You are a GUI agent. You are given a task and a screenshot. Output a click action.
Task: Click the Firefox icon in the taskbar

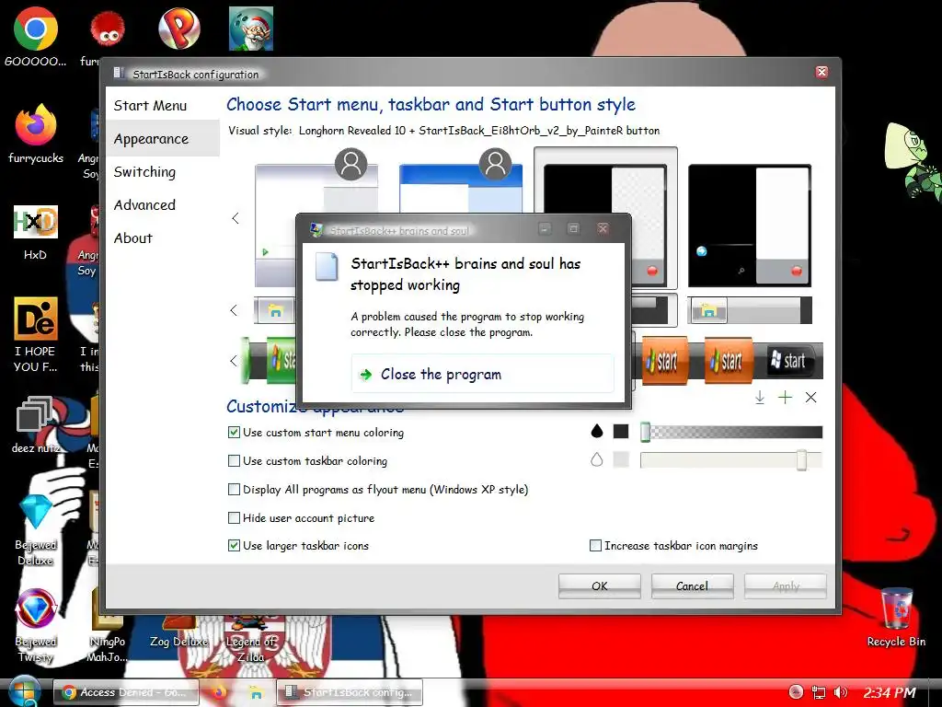(220, 692)
